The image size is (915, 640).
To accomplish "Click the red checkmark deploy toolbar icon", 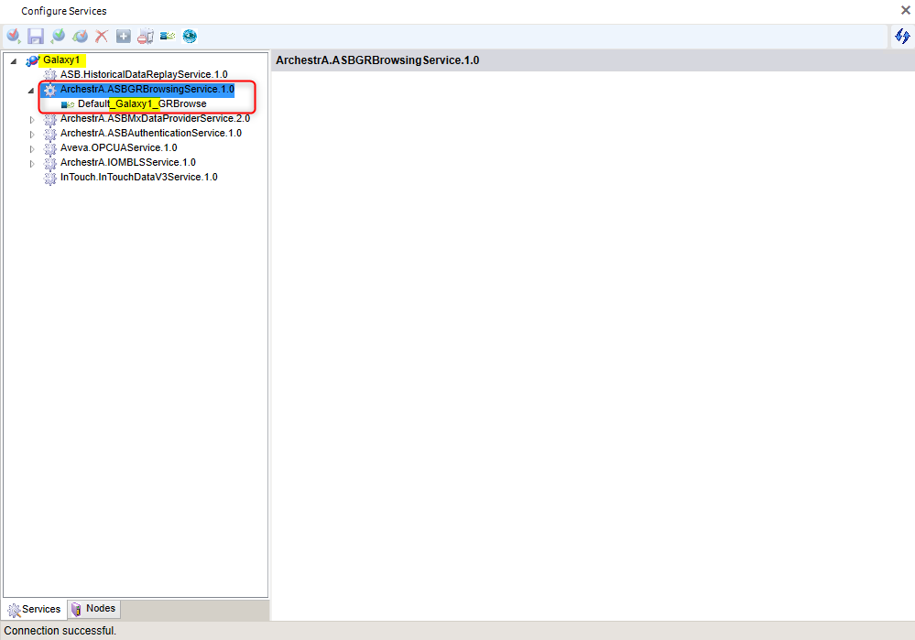I will coord(14,37).
